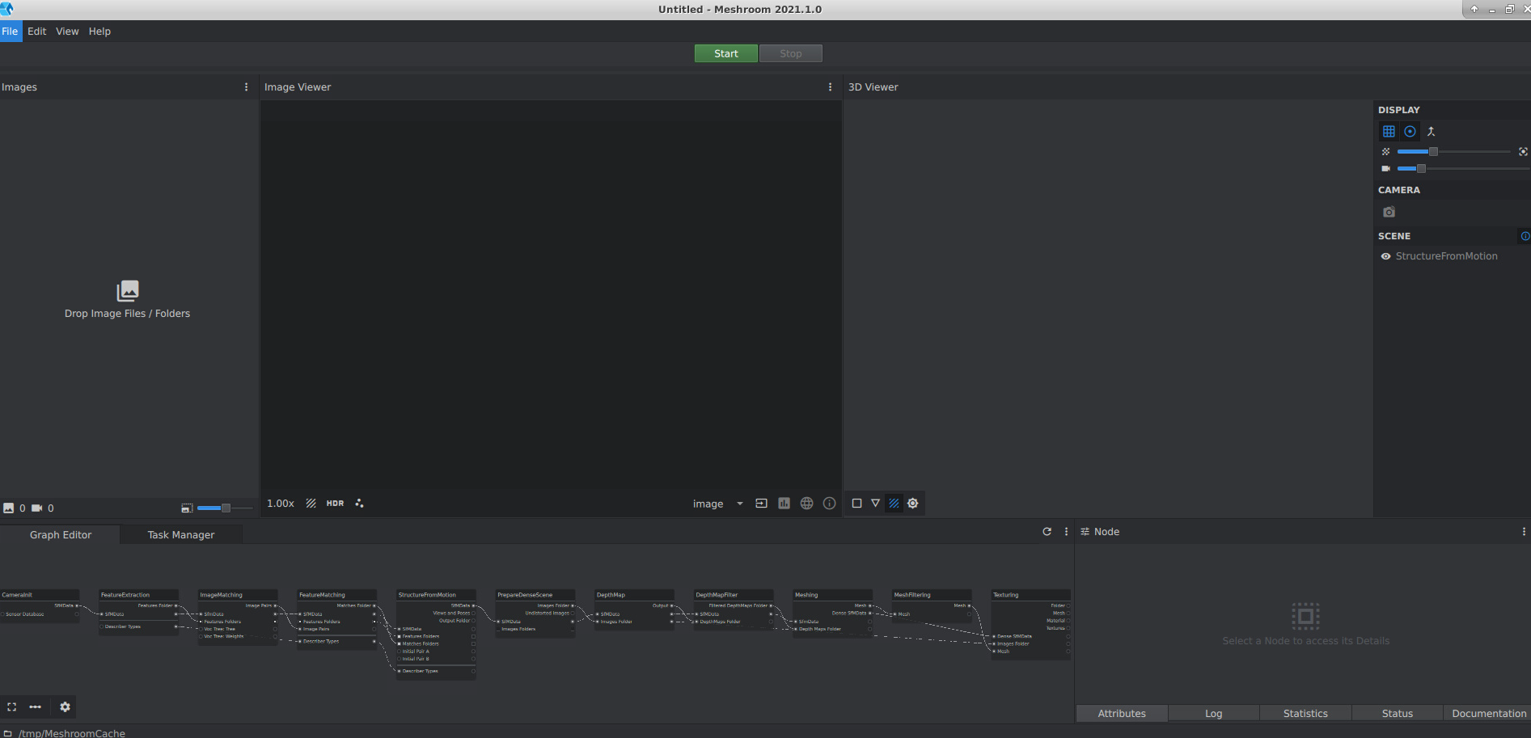Adjust the image thumbnail size slider
The width and height of the screenshot is (1531, 738).
225,508
